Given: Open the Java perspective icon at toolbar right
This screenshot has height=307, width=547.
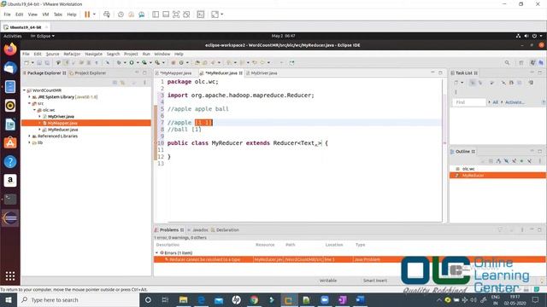Looking at the screenshot, I should 532,62.
